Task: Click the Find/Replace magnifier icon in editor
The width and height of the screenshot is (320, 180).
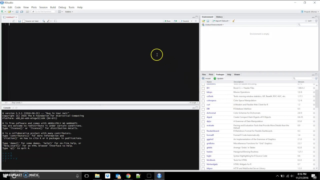Action: (x=44, y=21)
